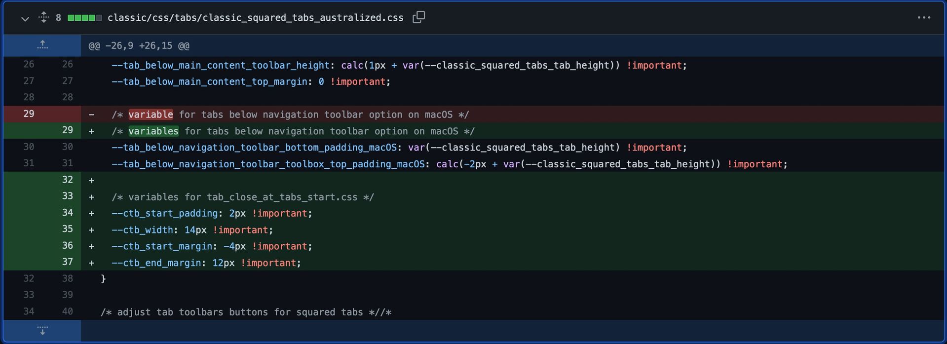Image resolution: width=947 pixels, height=344 pixels.
Task: Click new line number 38
Action: coord(67,278)
